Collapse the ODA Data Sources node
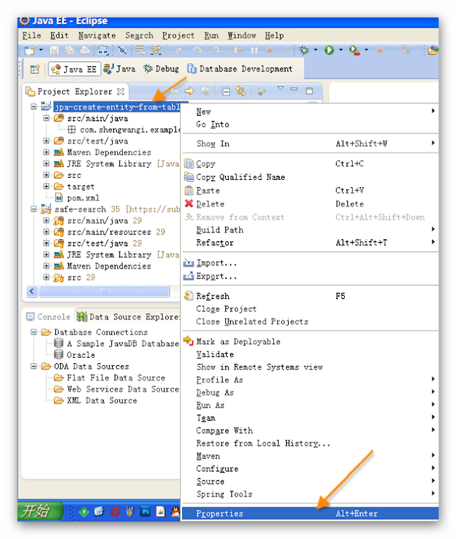The width and height of the screenshot is (456, 539). tap(33, 366)
